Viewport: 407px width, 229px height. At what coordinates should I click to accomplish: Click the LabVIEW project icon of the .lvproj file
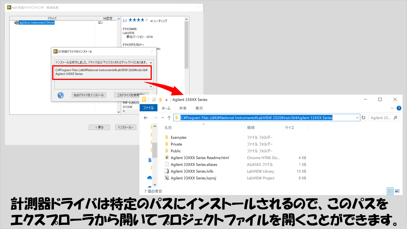pyautogui.click(x=167, y=178)
